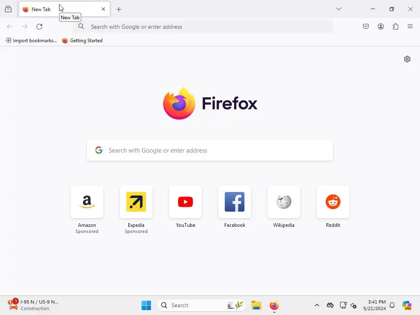The image size is (420, 315).
Task: Open the Getting Started bookmark
Action: [x=82, y=41]
